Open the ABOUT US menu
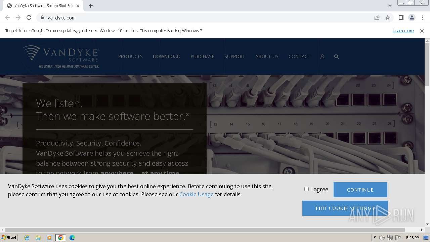 tap(267, 56)
